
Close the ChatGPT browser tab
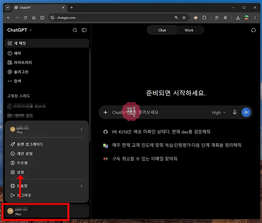click(x=63, y=8)
